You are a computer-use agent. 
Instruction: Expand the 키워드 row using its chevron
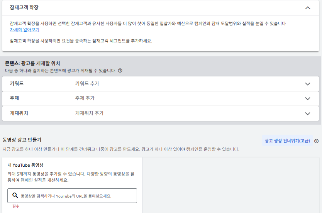307,84
